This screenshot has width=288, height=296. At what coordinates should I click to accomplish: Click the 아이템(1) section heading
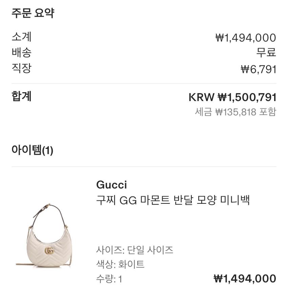click(x=32, y=150)
